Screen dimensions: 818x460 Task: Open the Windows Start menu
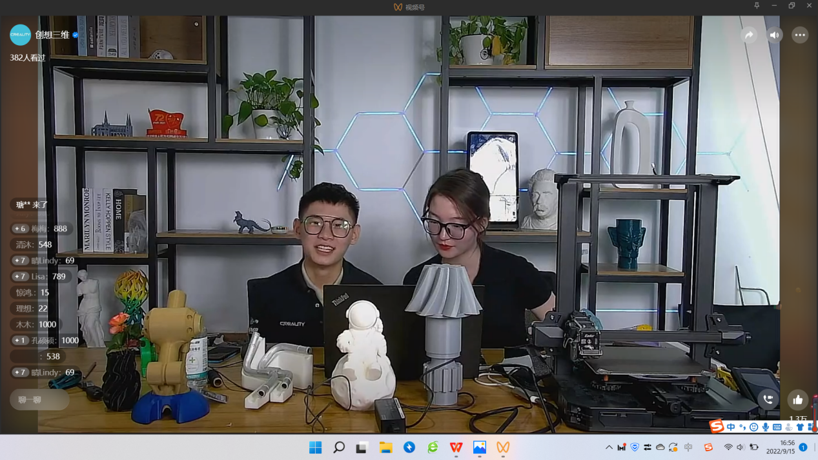coord(315,447)
